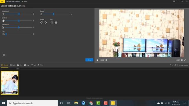Click the Saturation icon

pyautogui.click(x=3, y=27)
